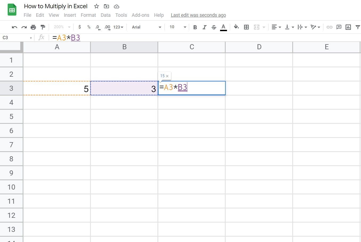Open the fill color tool
The width and height of the screenshot is (361, 242).
236,27
